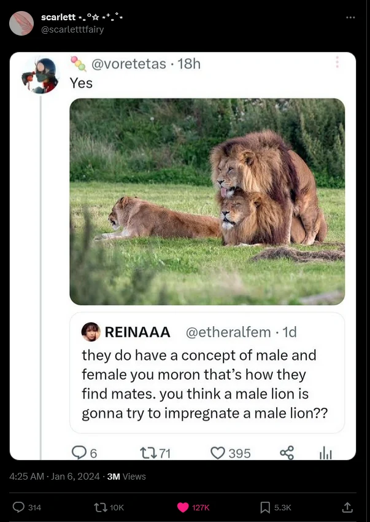This screenshot has width=370, height=522.
Task: Open the three-dot menu on scarlett's tweet
Action: pos(351,18)
